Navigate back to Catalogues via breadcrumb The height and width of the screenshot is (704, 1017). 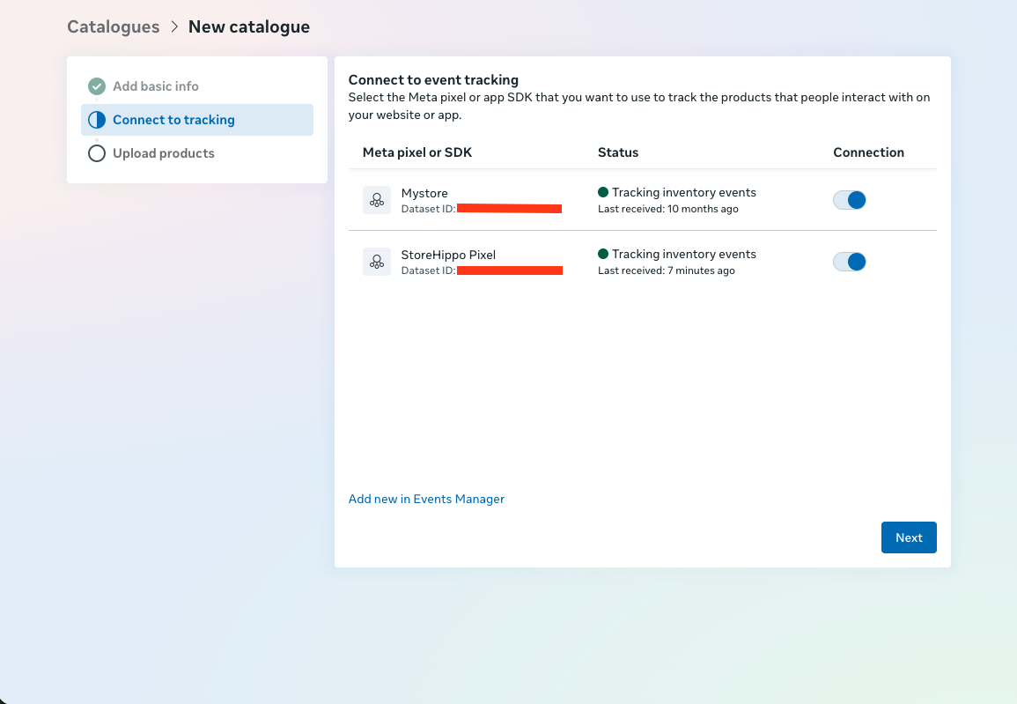tap(113, 27)
